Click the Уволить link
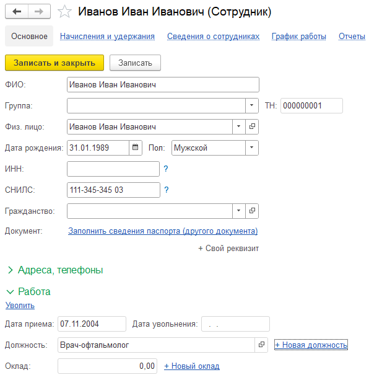This screenshot has height=380, width=369. (20, 306)
